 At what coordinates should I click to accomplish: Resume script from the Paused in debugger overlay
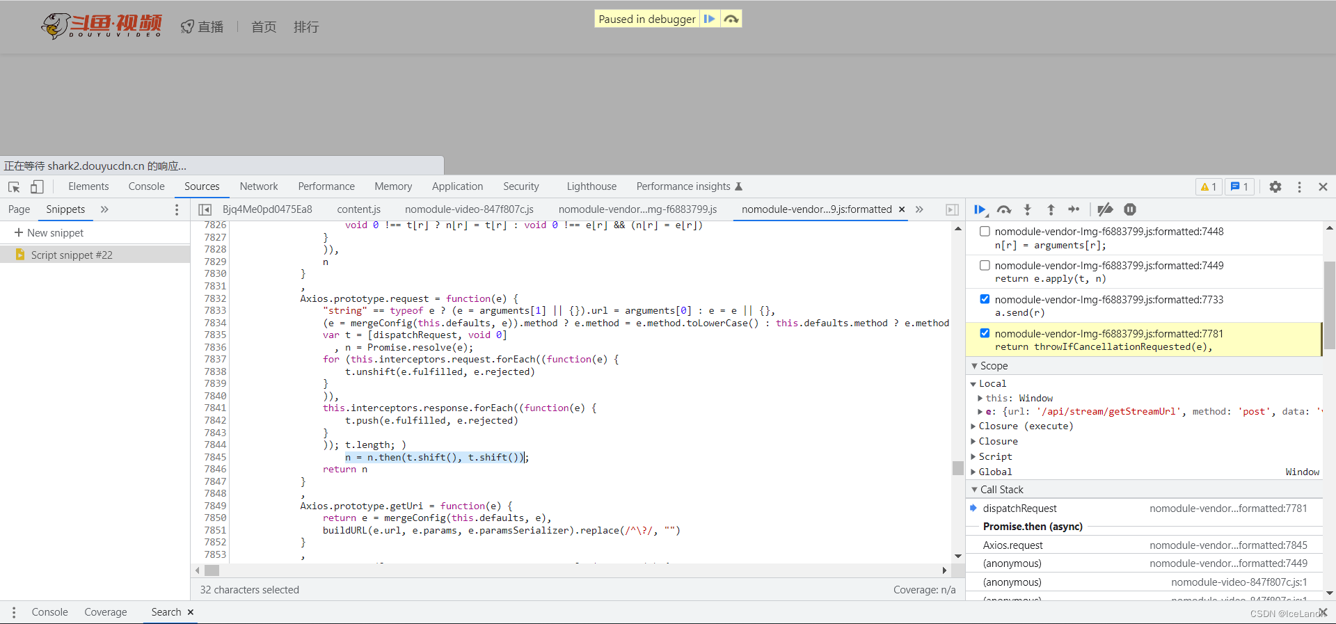point(709,19)
